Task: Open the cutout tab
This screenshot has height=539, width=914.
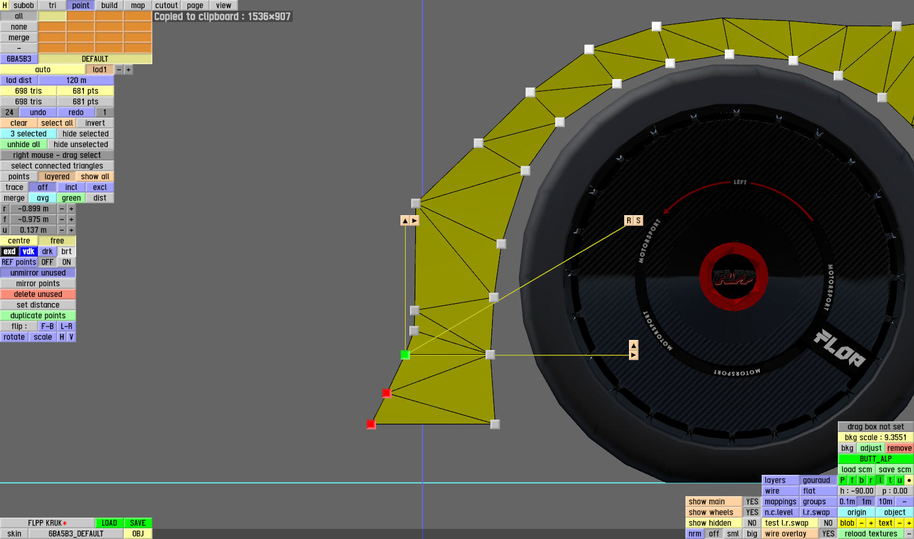Action: point(167,5)
